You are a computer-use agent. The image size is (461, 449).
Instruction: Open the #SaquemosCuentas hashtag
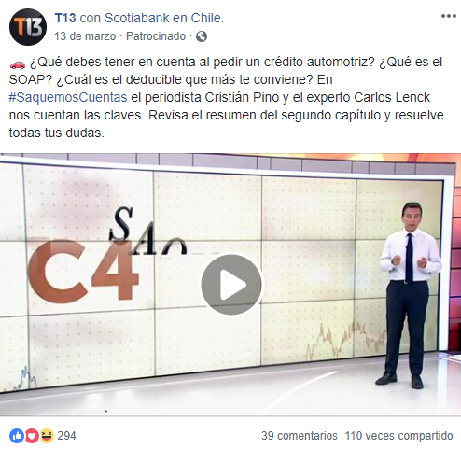(x=68, y=97)
